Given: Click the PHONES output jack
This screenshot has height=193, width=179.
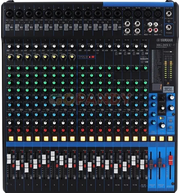Looking at the screenshot, I should [169, 28].
